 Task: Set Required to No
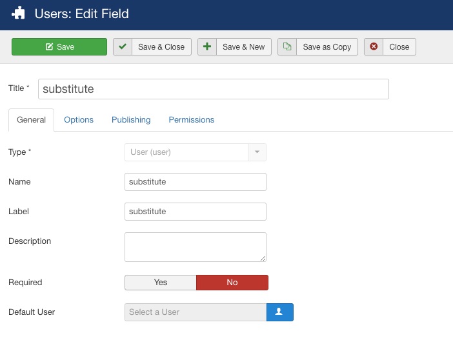pos(232,282)
